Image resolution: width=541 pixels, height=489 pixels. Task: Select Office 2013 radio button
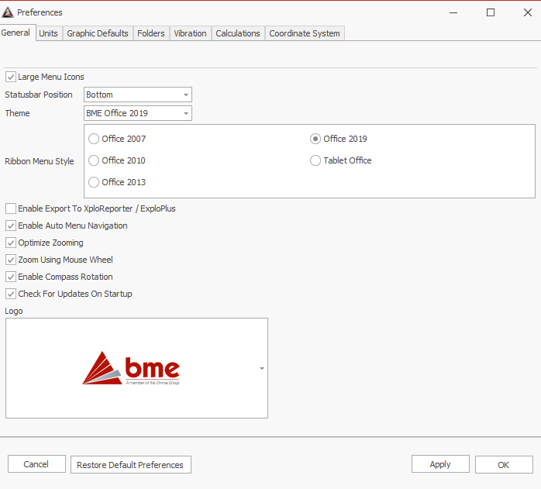(x=94, y=182)
